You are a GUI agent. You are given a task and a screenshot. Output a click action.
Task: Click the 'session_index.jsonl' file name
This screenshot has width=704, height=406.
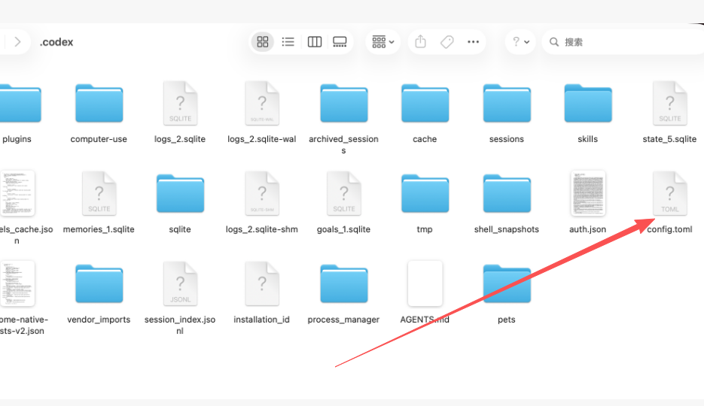point(180,325)
